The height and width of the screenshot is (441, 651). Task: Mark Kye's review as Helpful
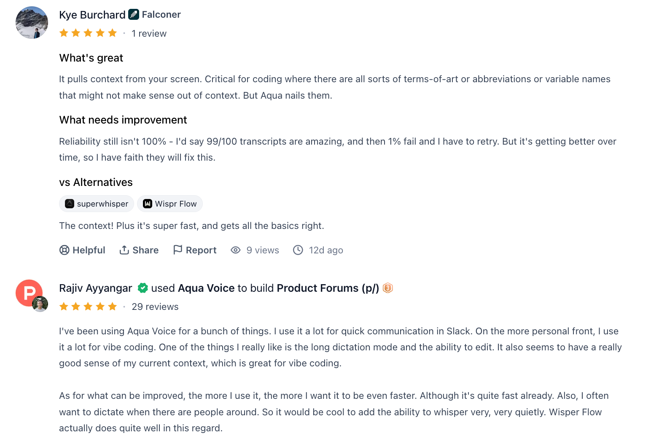(x=82, y=250)
